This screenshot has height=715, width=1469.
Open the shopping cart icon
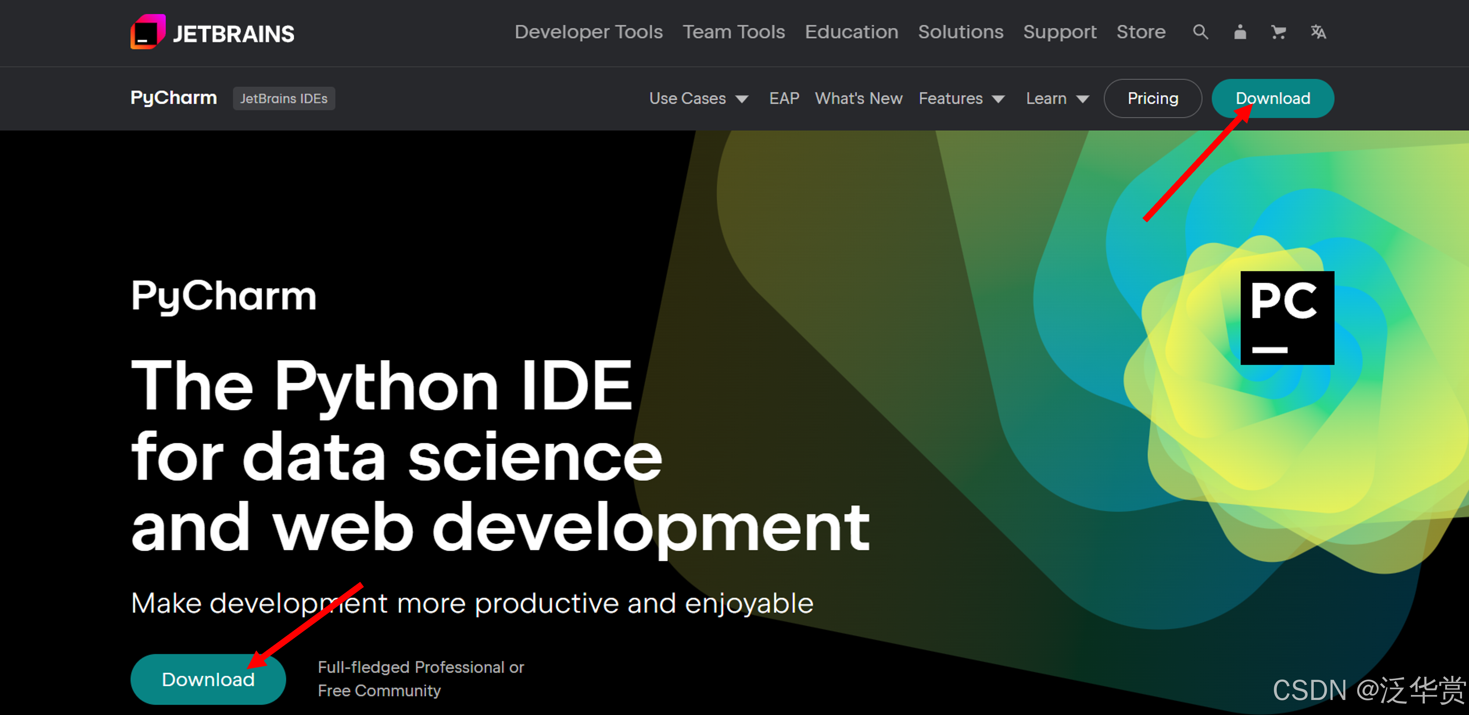coord(1279,32)
